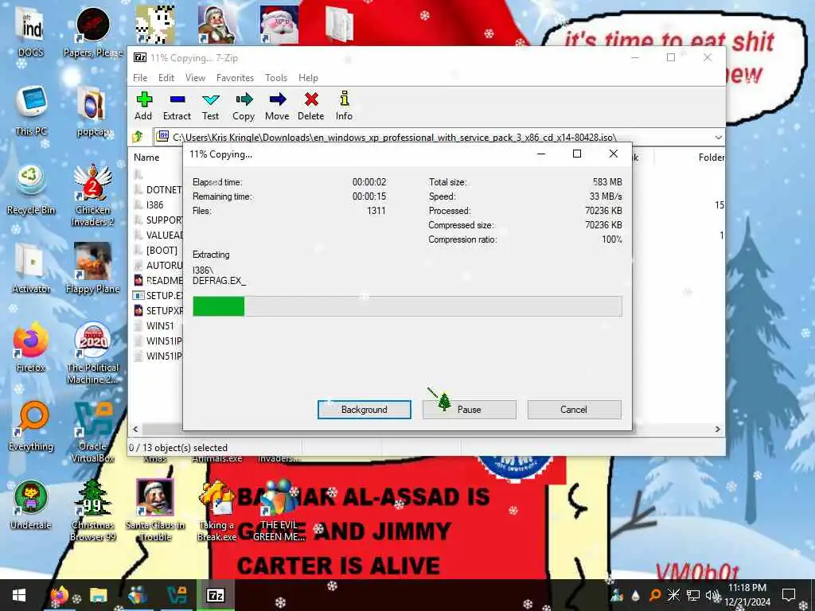Open the notification center icon
This screenshot has width=815, height=611.
789,595
